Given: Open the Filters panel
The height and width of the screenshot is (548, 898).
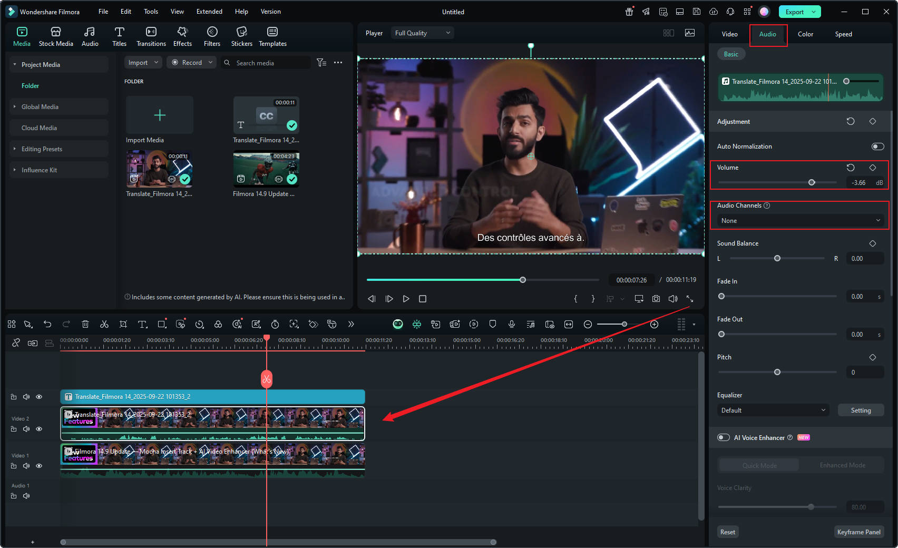Looking at the screenshot, I should (x=212, y=37).
